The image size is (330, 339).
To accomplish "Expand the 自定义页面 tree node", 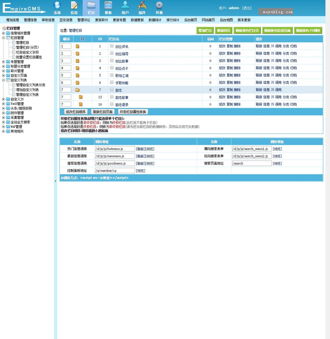I will click(3, 75).
